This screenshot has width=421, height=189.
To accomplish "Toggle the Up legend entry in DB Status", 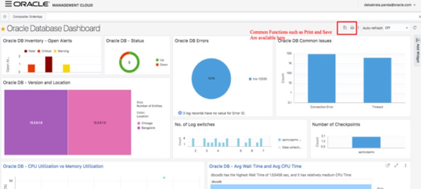I will (159, 60).
